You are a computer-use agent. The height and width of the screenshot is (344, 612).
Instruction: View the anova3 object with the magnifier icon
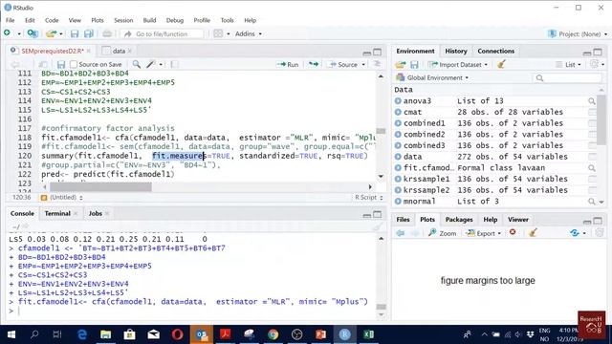point(592,101)
